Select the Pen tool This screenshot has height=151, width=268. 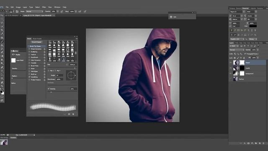(x=2, y=67)
